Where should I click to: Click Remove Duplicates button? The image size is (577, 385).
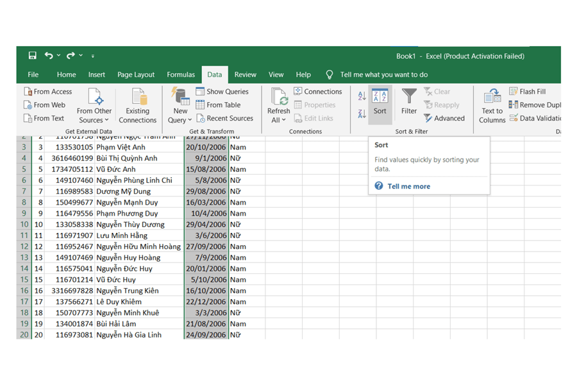pyautogui.click(x=535, y=105)
